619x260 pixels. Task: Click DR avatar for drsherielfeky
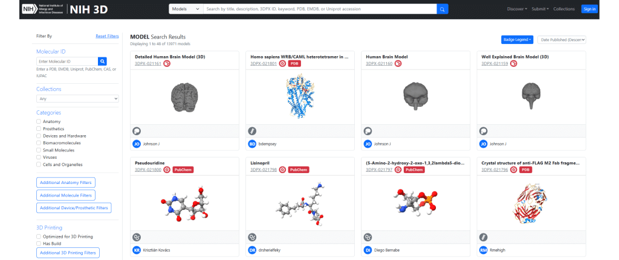pyautogui.click(x=252, y=250)
